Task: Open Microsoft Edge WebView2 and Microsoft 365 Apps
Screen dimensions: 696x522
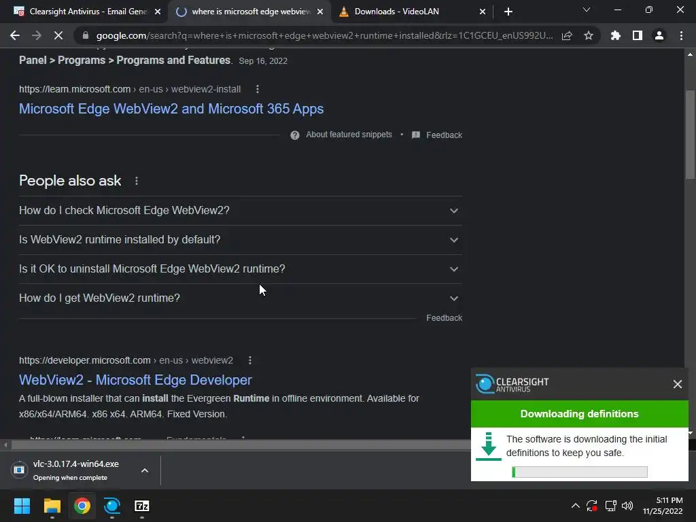Action: pyautogui.click(x=171, y=109)
